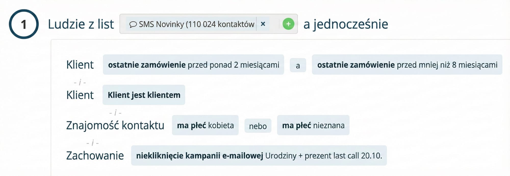Screen dimensions: 510x176
Task: Click the 'a jednocześnie' connector text
Action: tap(345, 24)
